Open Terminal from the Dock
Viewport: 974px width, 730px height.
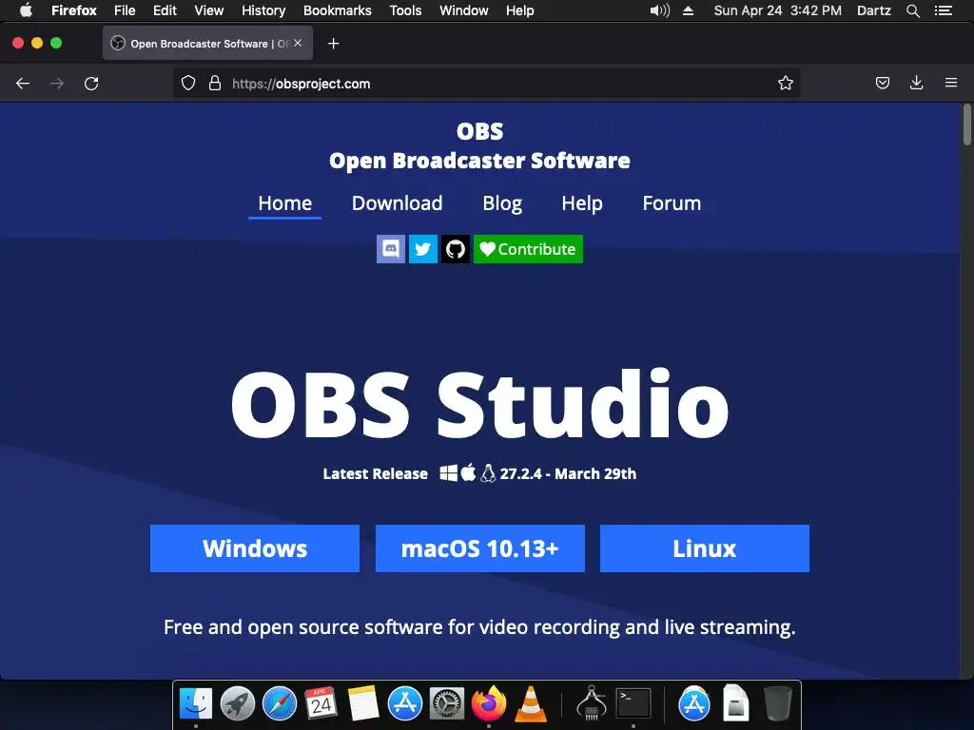pyautogui.click(x=633, y=704)
